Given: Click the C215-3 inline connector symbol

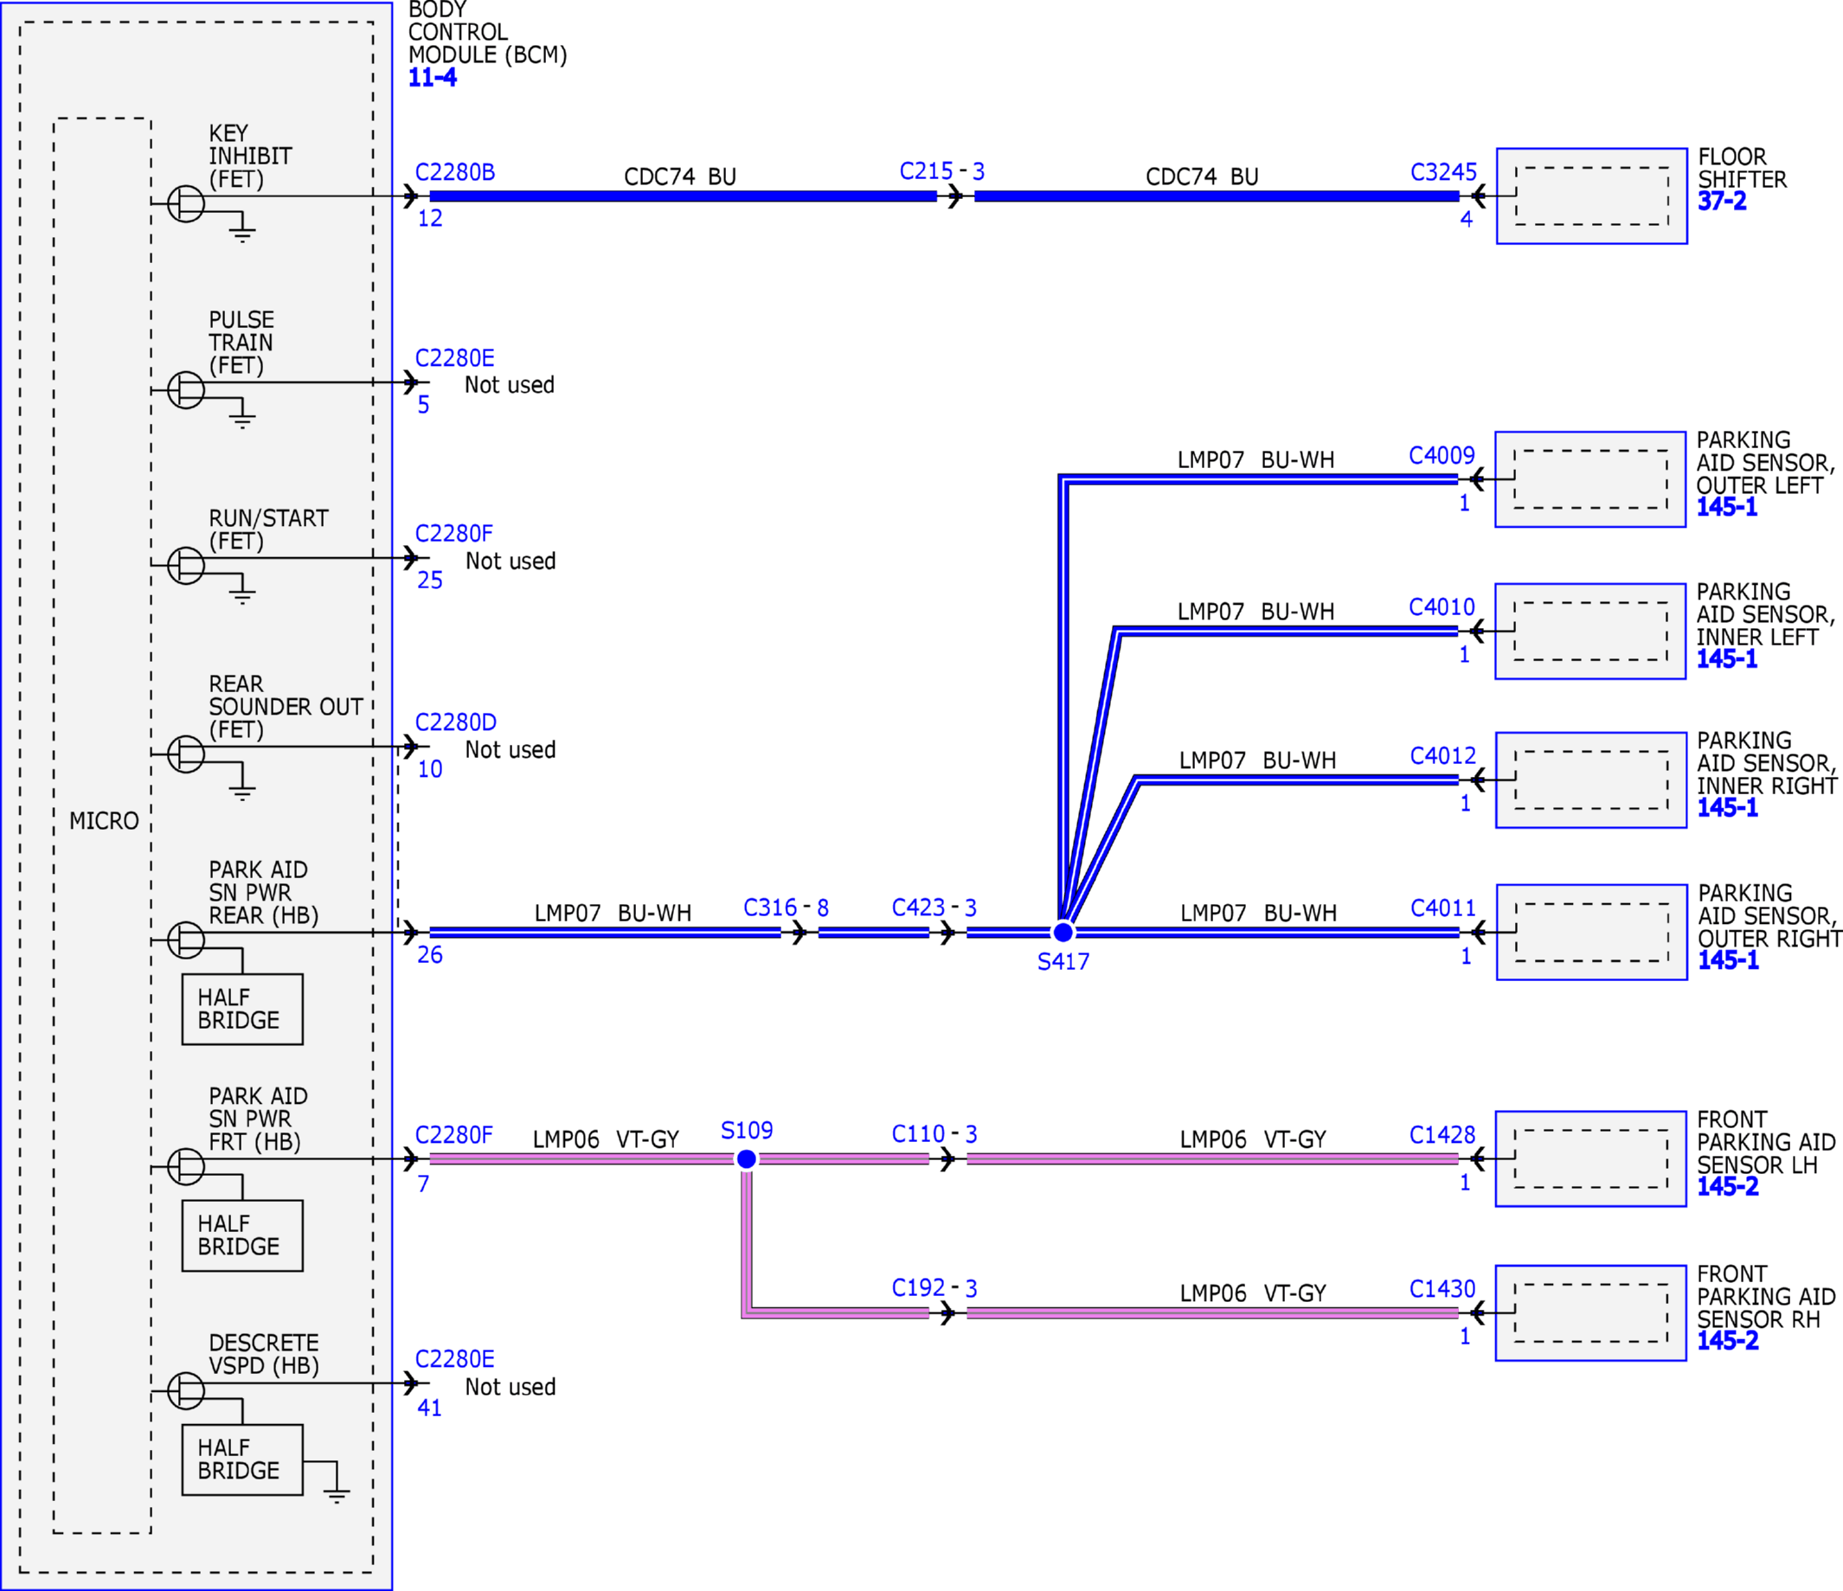Looking at the screenshot, I should coord(955,196).
